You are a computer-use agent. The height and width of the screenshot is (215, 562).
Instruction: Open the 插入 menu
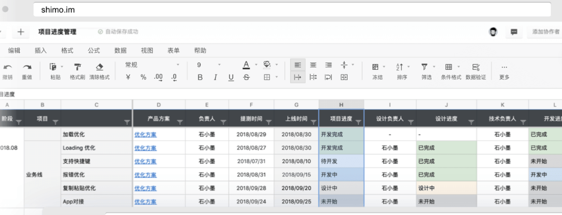tap(41, 51)
